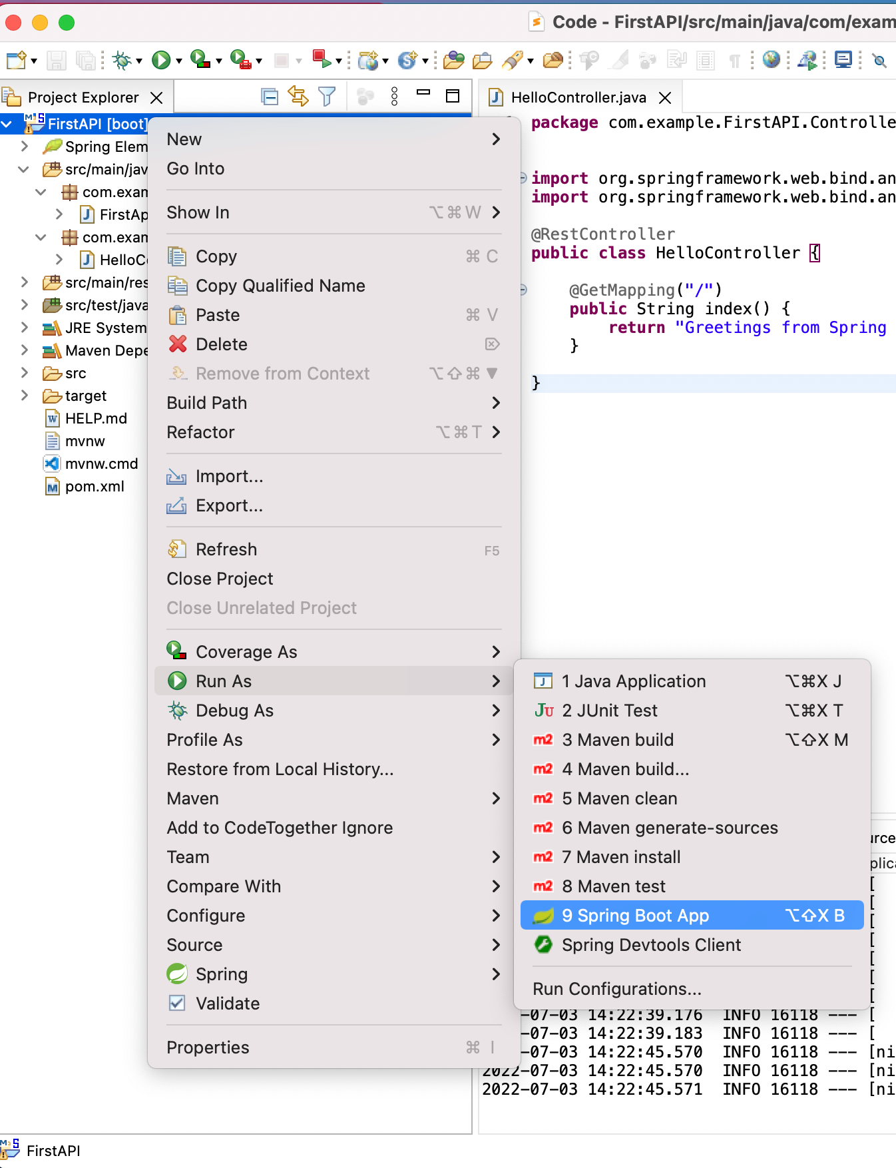896x1168 pixels.
Task: Expand the JRE System Library node
Action: (25, 328)
